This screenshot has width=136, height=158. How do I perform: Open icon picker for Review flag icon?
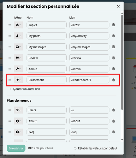click(x=18, y=58)
